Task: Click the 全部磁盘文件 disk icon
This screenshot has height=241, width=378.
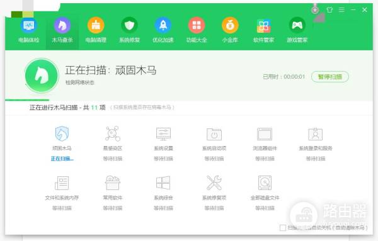Action: pyautogui.click(x=265, y=182)
